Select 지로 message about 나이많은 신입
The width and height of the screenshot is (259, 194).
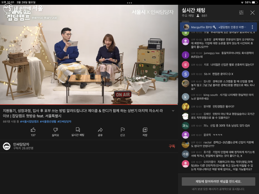click(x=232, y=65)
